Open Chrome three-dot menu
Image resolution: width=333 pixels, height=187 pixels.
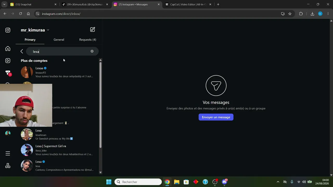coord(328,14)
